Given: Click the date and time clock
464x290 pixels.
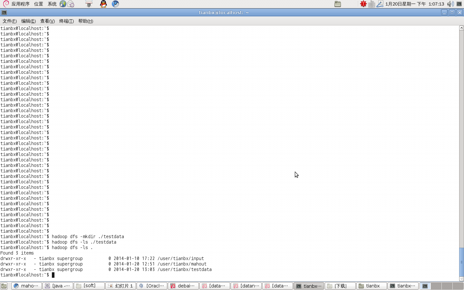Looking at the screenshot, I should 415,4.
